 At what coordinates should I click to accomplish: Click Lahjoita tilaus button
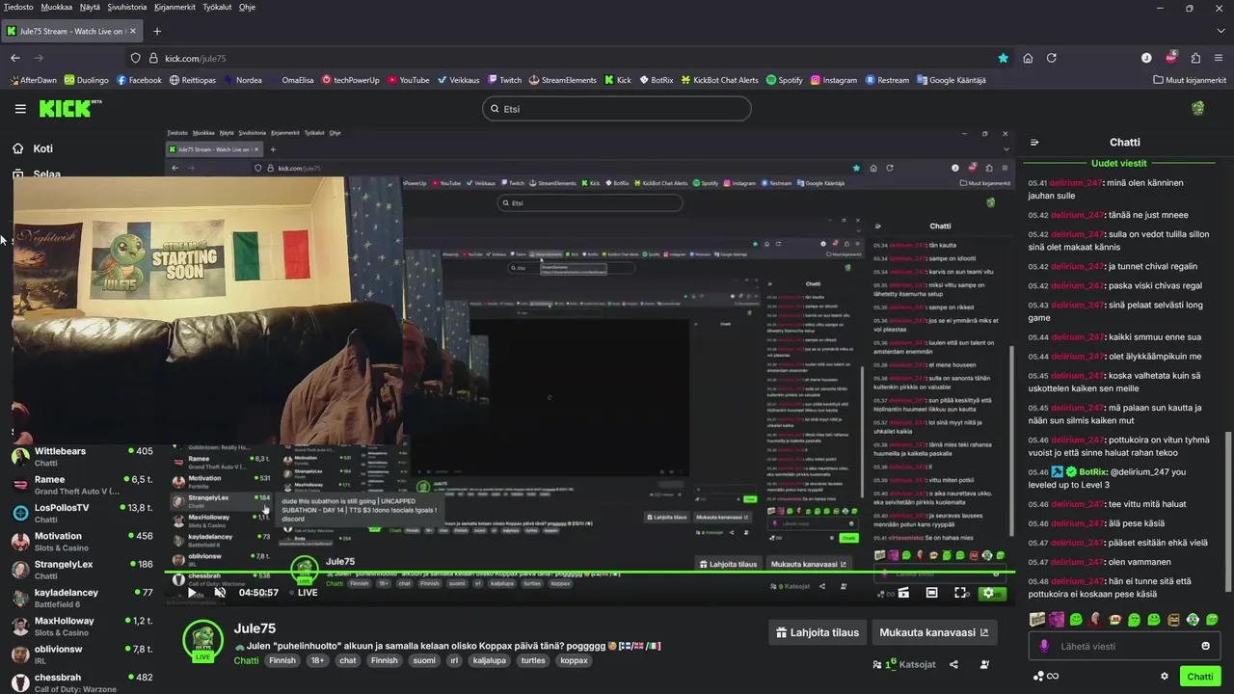tap(818, 632)
